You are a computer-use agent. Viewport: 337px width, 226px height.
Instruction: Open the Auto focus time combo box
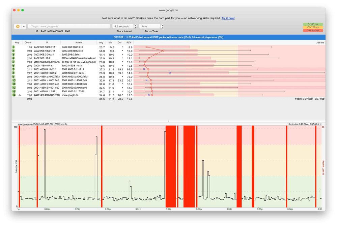click(x=150, y=26)
